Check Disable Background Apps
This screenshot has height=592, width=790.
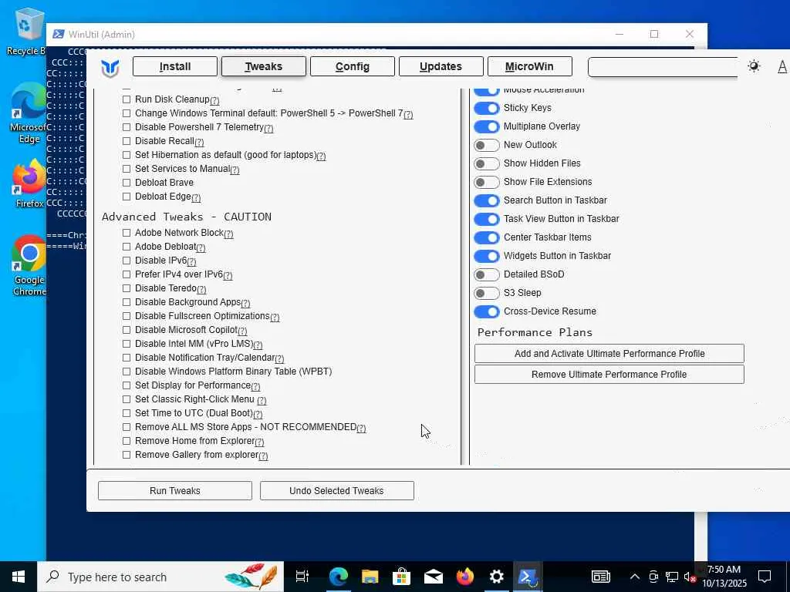pyautogui.click(x=127, y=302)
